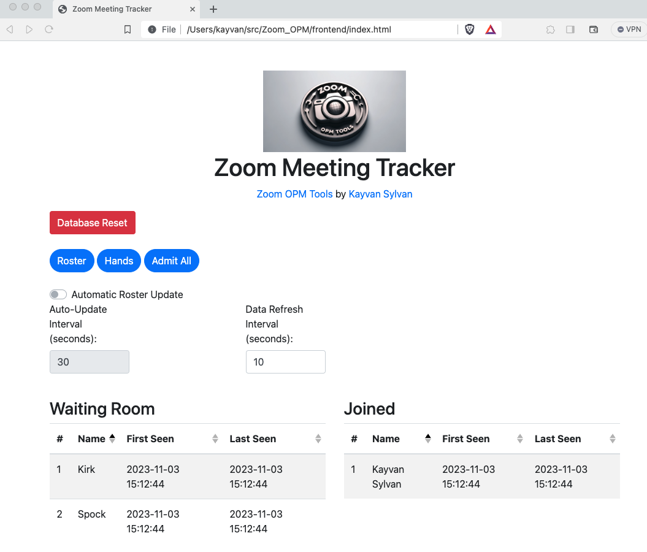Click the Waiting Room heading
The image size is (647, 552).
(102, 409)
